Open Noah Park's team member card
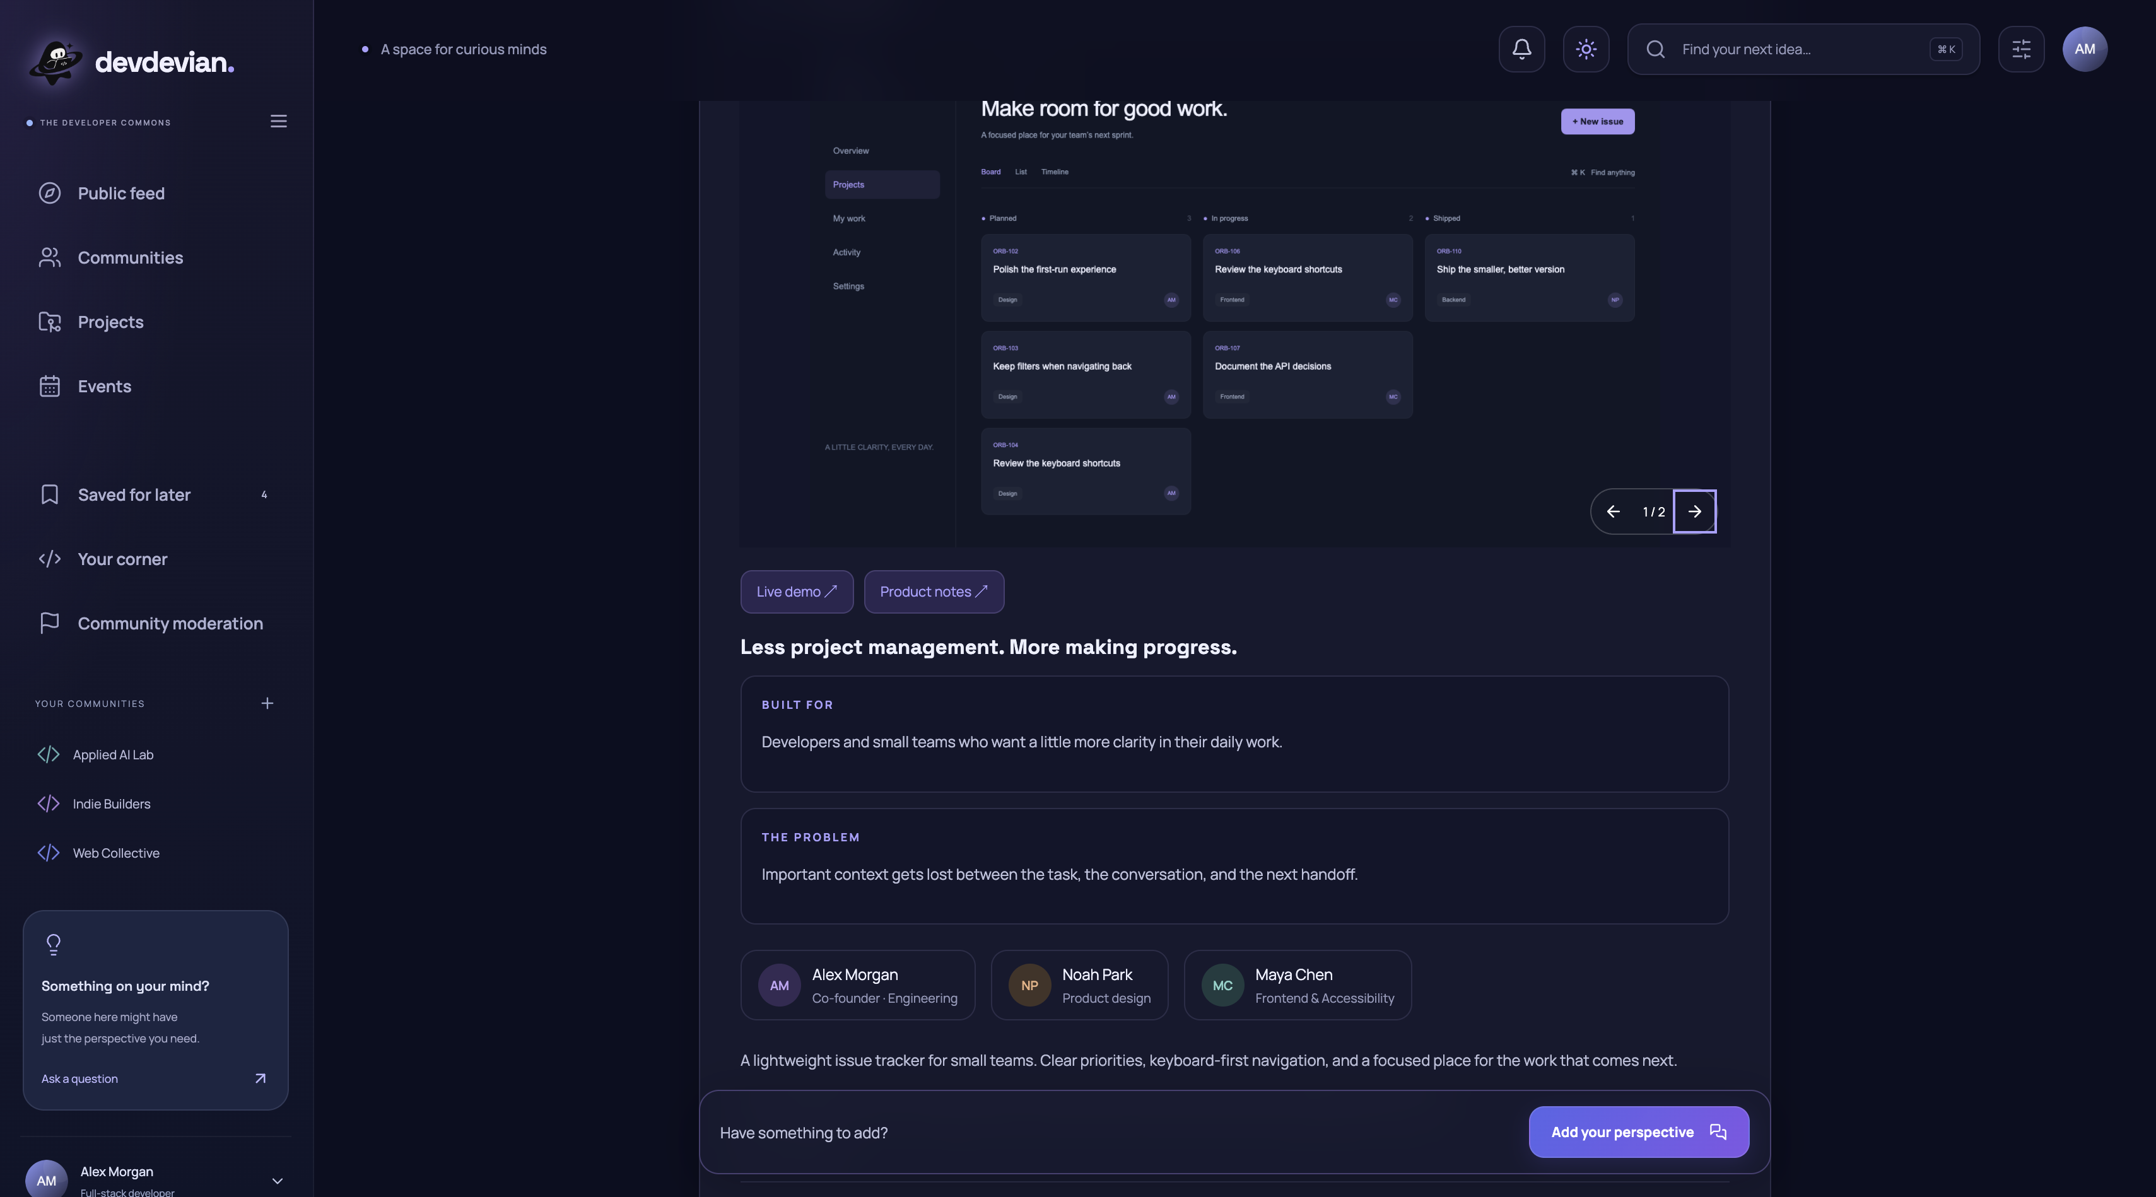Viewport: 2156px width, 1197px height. tap(1080, 985)
